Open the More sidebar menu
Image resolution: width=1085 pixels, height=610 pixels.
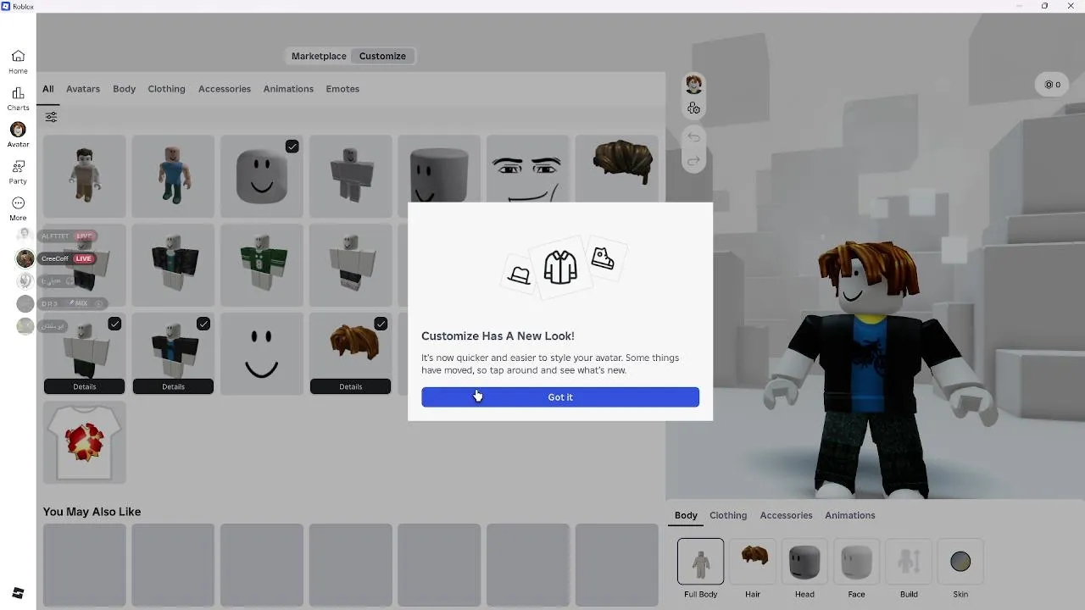[x=18, y=208]
